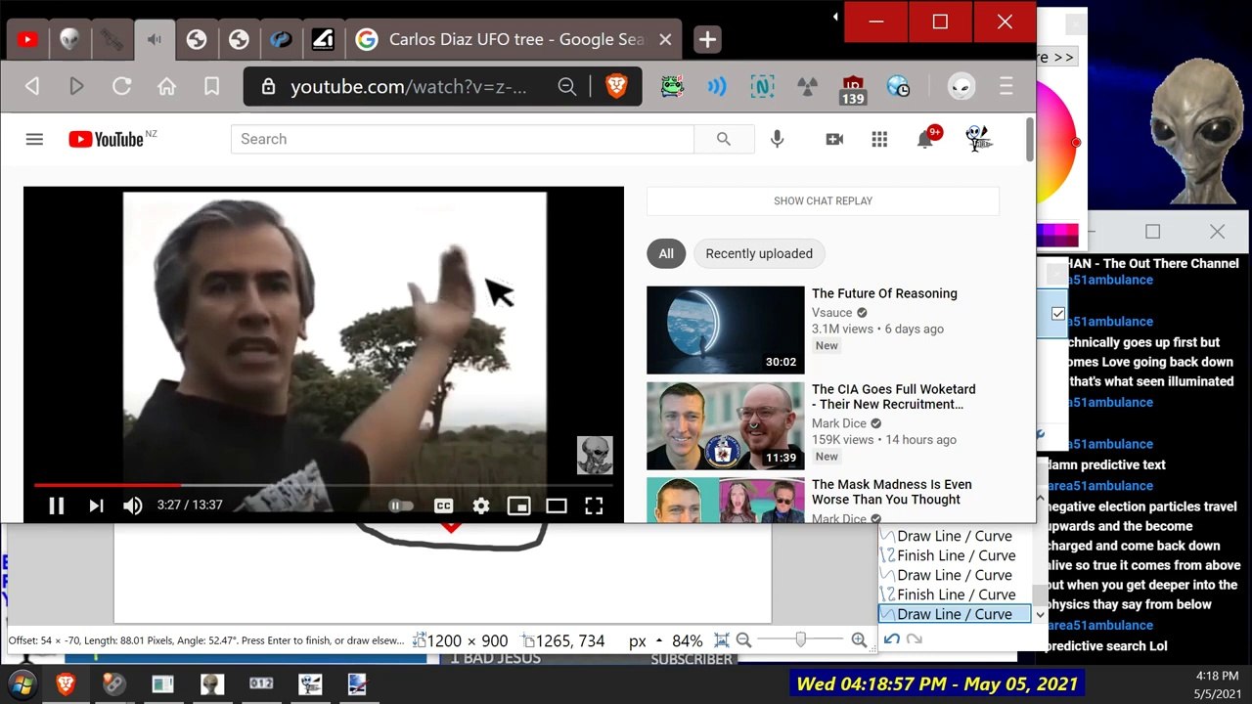The image size is (1252, 704).
Task: Zoom out using the address bar magnifier
Action: pyautogui.click(x=566, y=87)
